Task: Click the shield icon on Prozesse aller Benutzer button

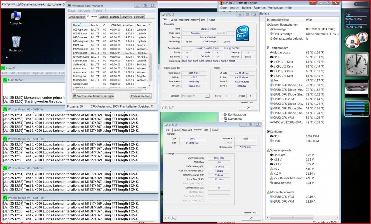Action: (x=74, y=96)
